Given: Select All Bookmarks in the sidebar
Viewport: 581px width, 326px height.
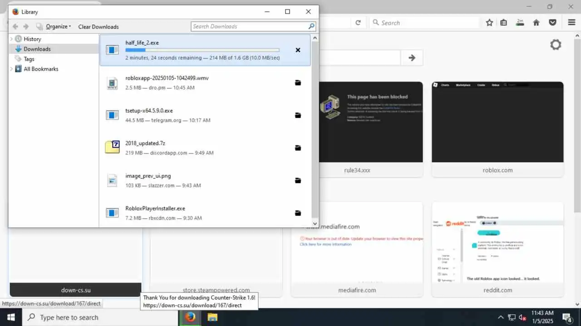Looking at the screenshot, I should tap(41, 69).
